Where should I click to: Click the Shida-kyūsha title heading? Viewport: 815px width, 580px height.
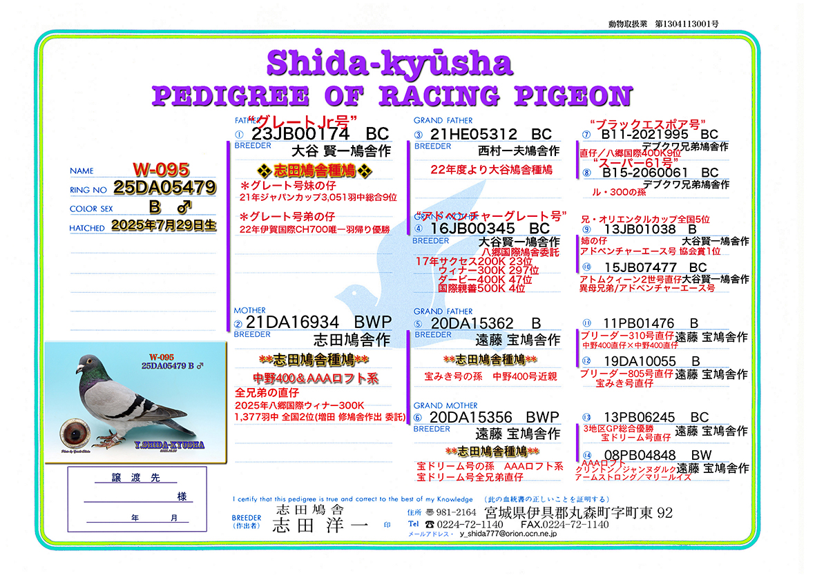pyautogui.click(x=390, y=63)
